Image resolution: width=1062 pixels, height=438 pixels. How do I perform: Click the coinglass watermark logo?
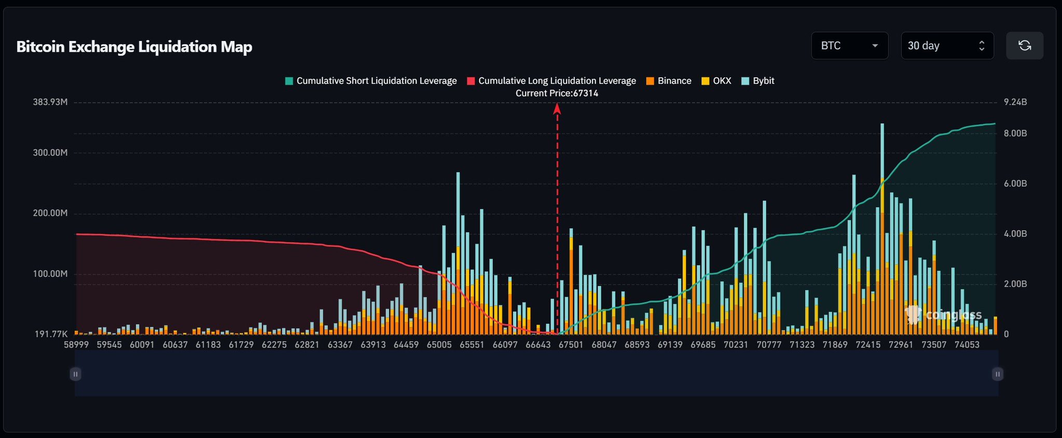pos(943,315)
